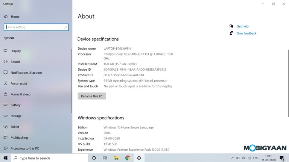Click OS build value 19041.508
Image resolution: width=289 pixels, height=162 pixels.
pyautogui.click(x=110, y=144)
